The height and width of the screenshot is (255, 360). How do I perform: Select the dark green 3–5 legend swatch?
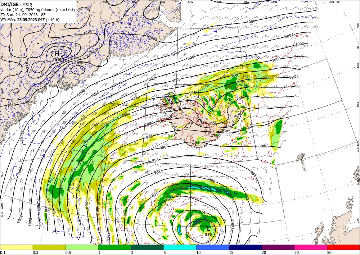tap(147, 247)
